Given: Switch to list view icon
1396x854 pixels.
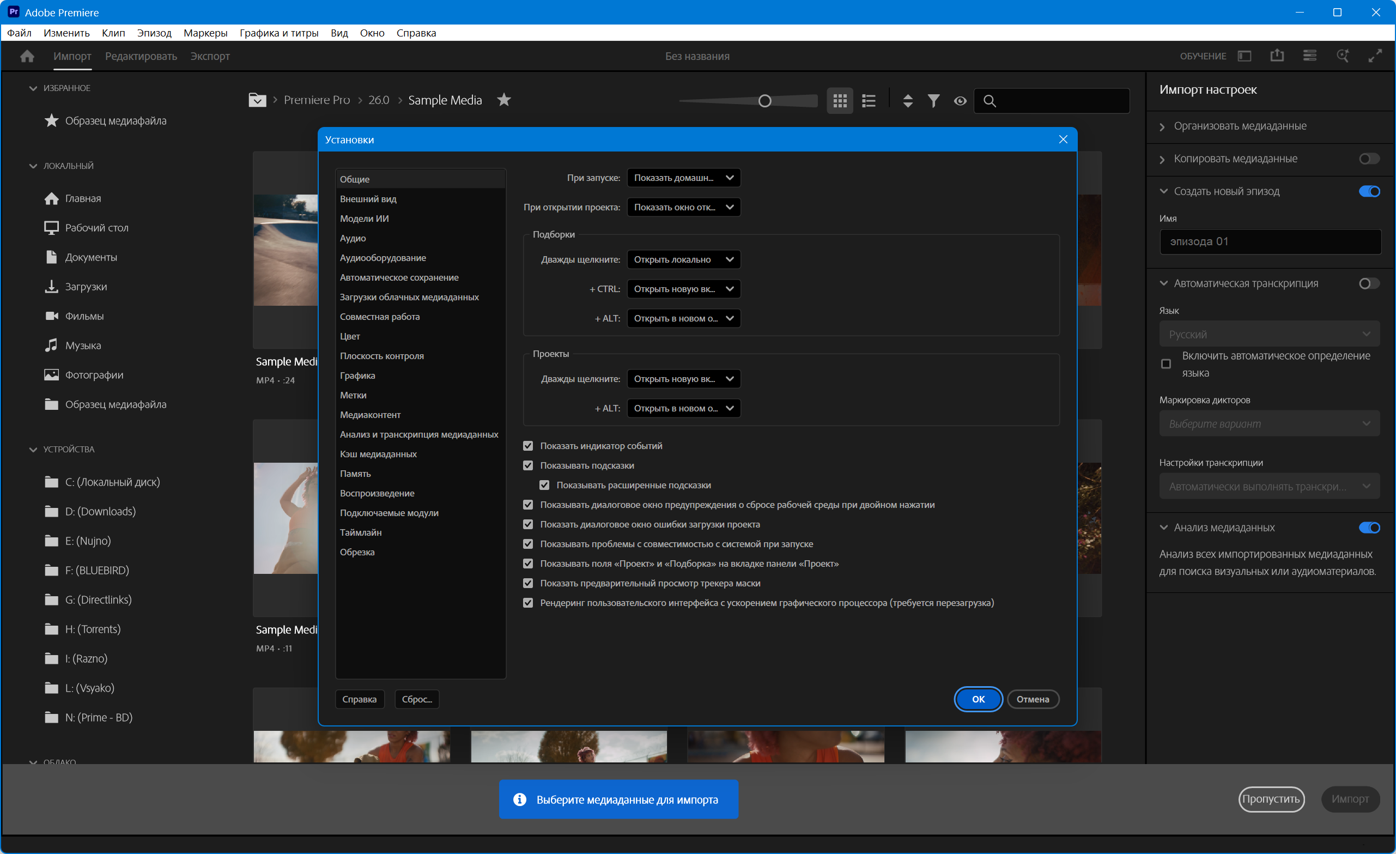Looking at the screenshot, I should click(x=869, y=101).
